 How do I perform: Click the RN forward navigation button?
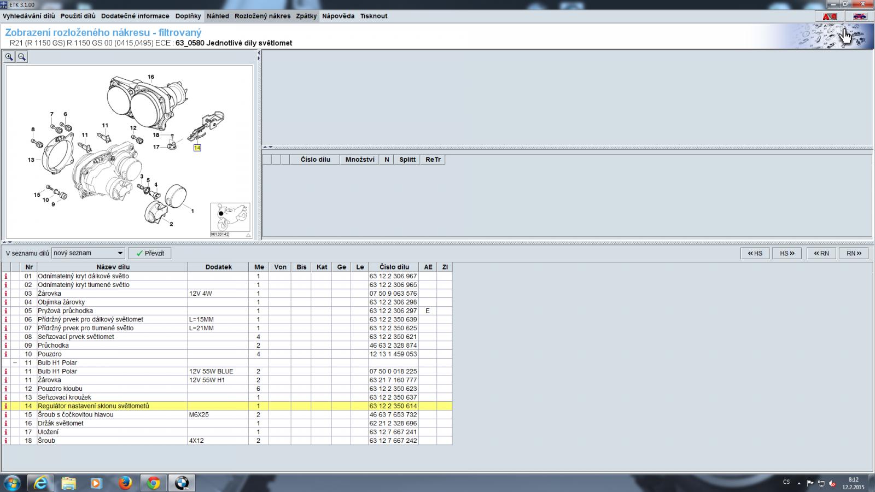click(x=853, y=253)
